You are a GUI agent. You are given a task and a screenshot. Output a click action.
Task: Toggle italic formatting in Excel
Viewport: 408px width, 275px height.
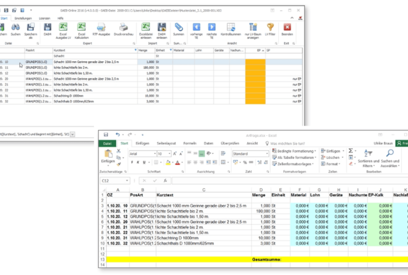pos(138,163)
